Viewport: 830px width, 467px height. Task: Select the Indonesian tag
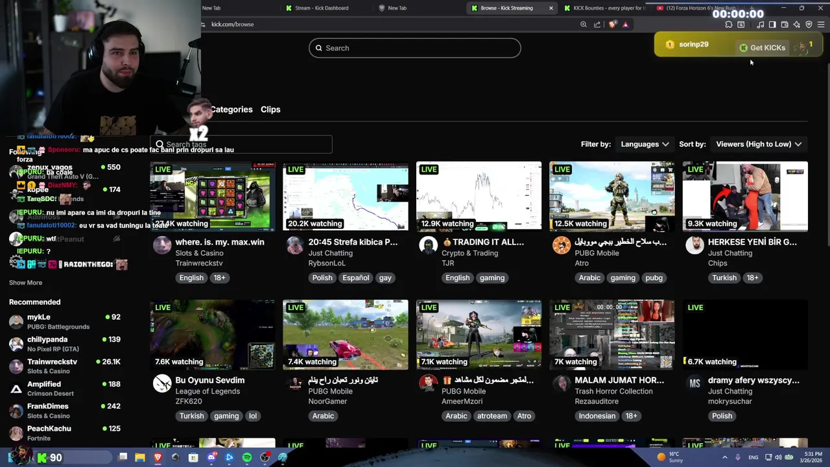(x=597, y=416)
